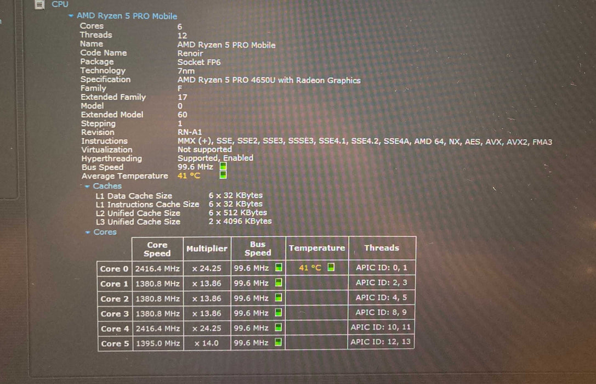Click L1 Instructions Cache Size label
The height and width of the screenshot is (384, 596).
pyautogui.click(x=147, y=204)
